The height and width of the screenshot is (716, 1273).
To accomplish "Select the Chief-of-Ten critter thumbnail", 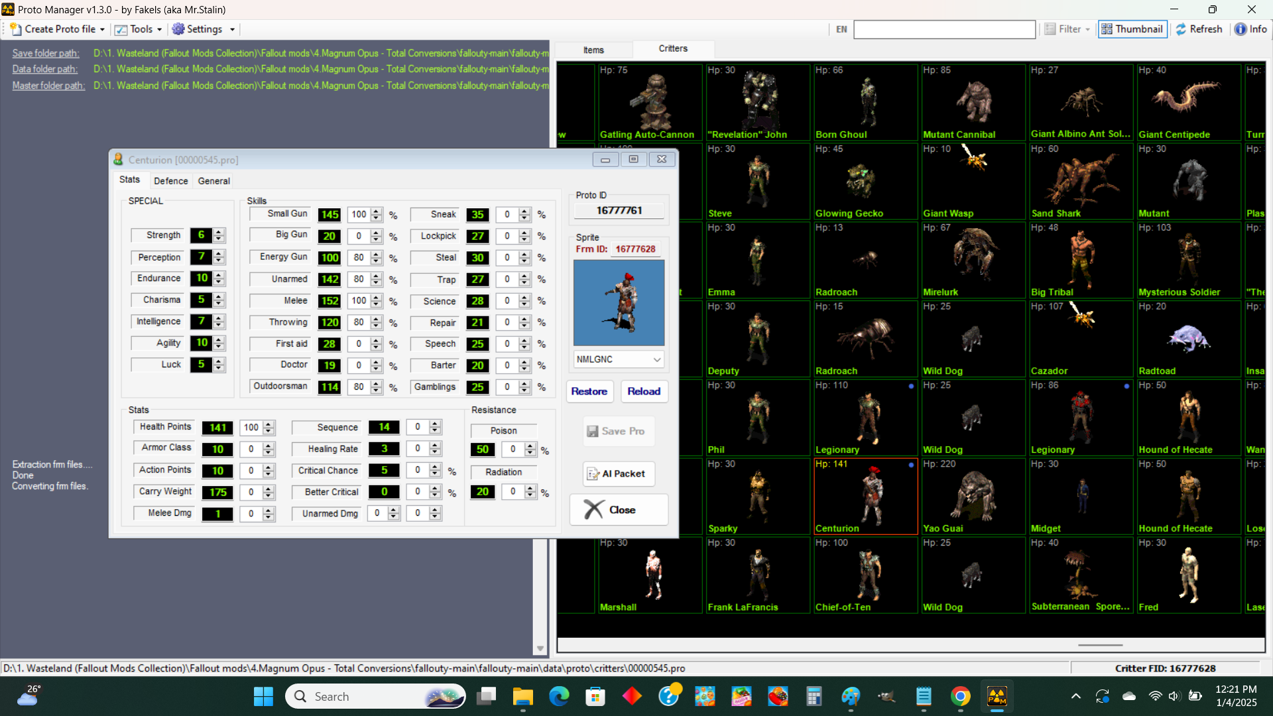I will (866, 575).
